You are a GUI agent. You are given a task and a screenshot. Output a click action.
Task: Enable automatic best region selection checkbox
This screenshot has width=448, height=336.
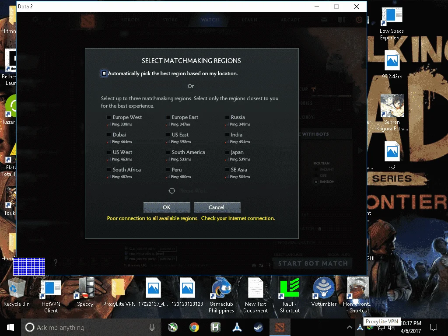tap(104, 73)
